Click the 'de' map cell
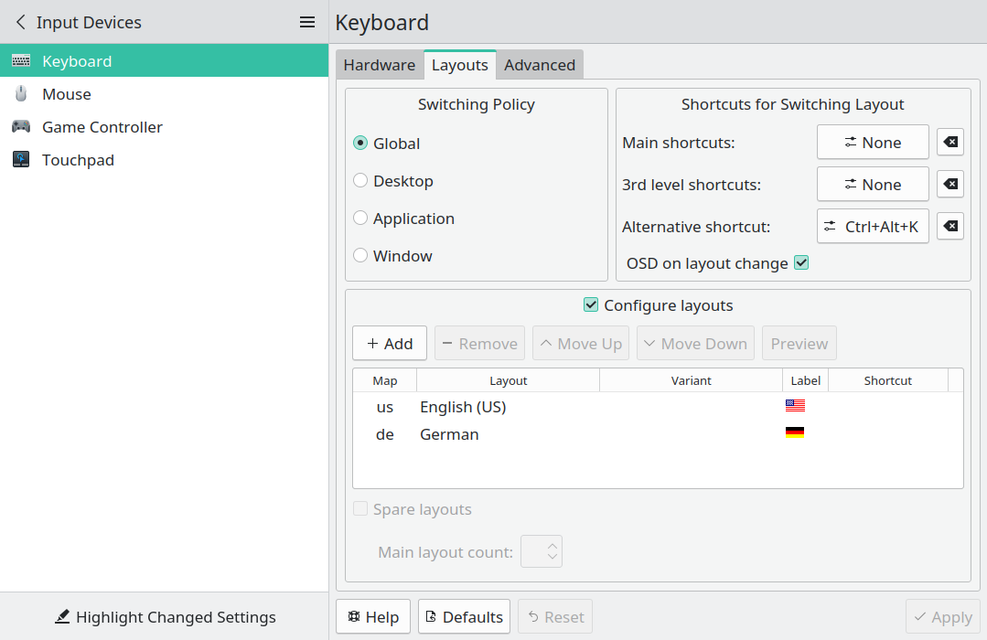 pos(385,434)
